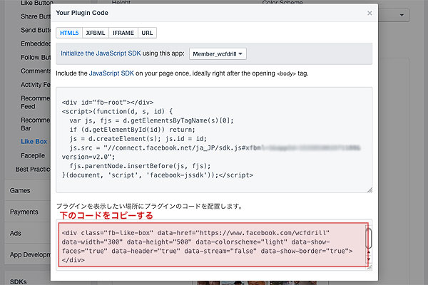Switch to the XFBML tab
Viewport: 428px width, 285px height.
96,33
